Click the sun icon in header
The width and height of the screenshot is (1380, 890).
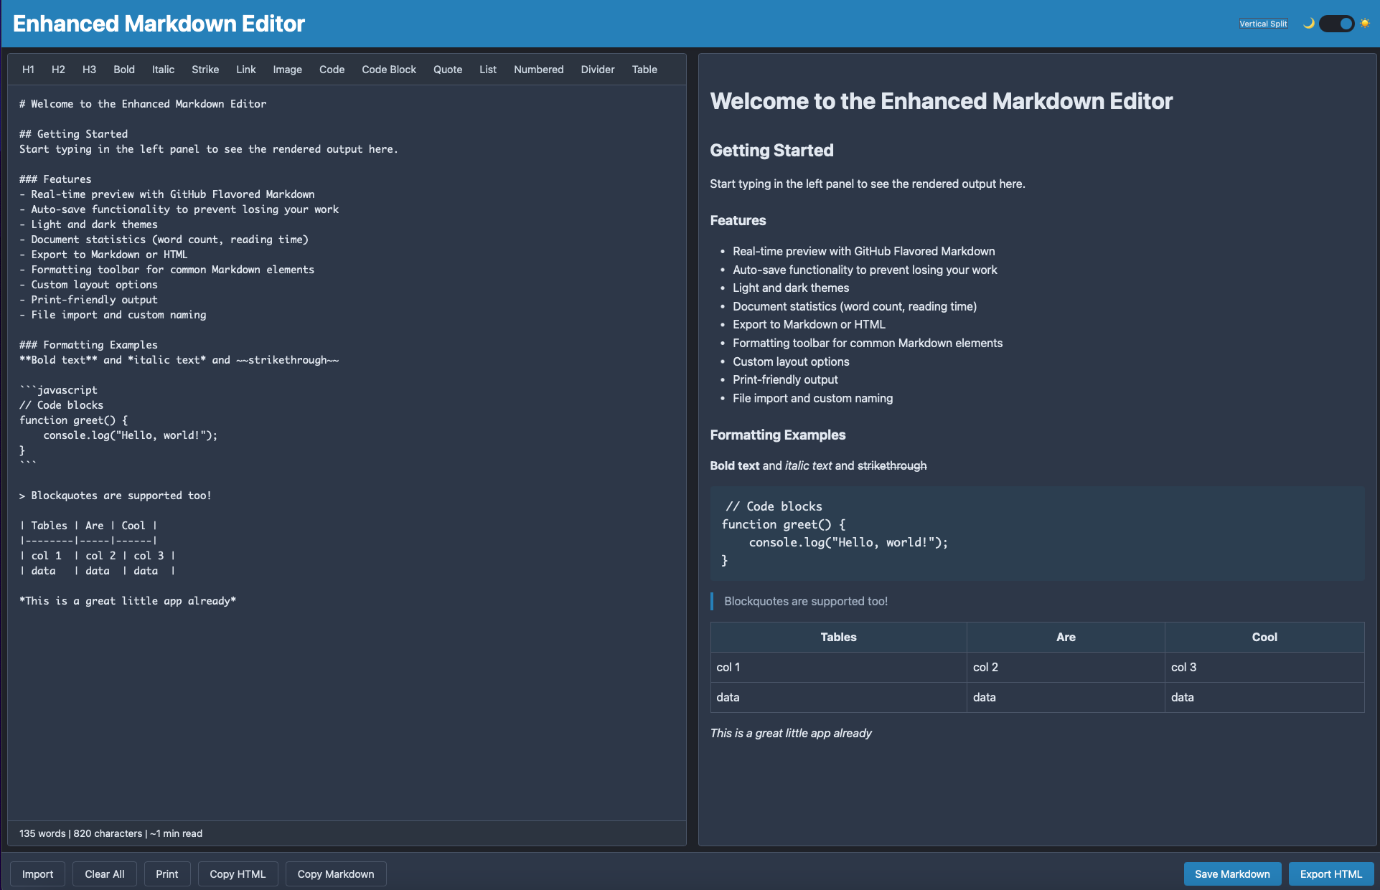1365,24
